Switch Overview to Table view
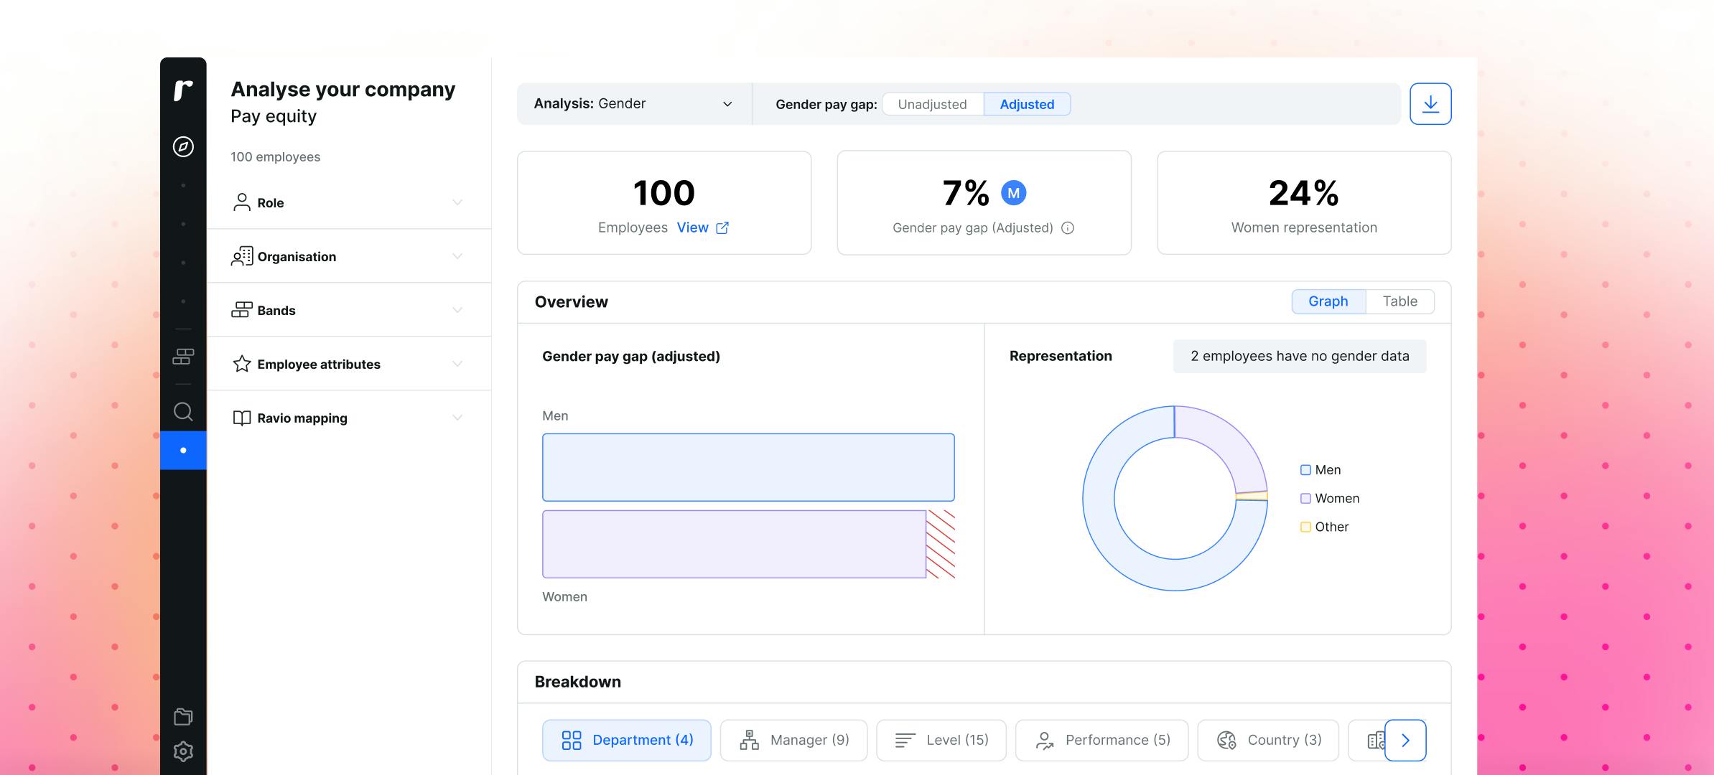The image size is (1714, 775). pyautogui.click(x=1399, y=301)
